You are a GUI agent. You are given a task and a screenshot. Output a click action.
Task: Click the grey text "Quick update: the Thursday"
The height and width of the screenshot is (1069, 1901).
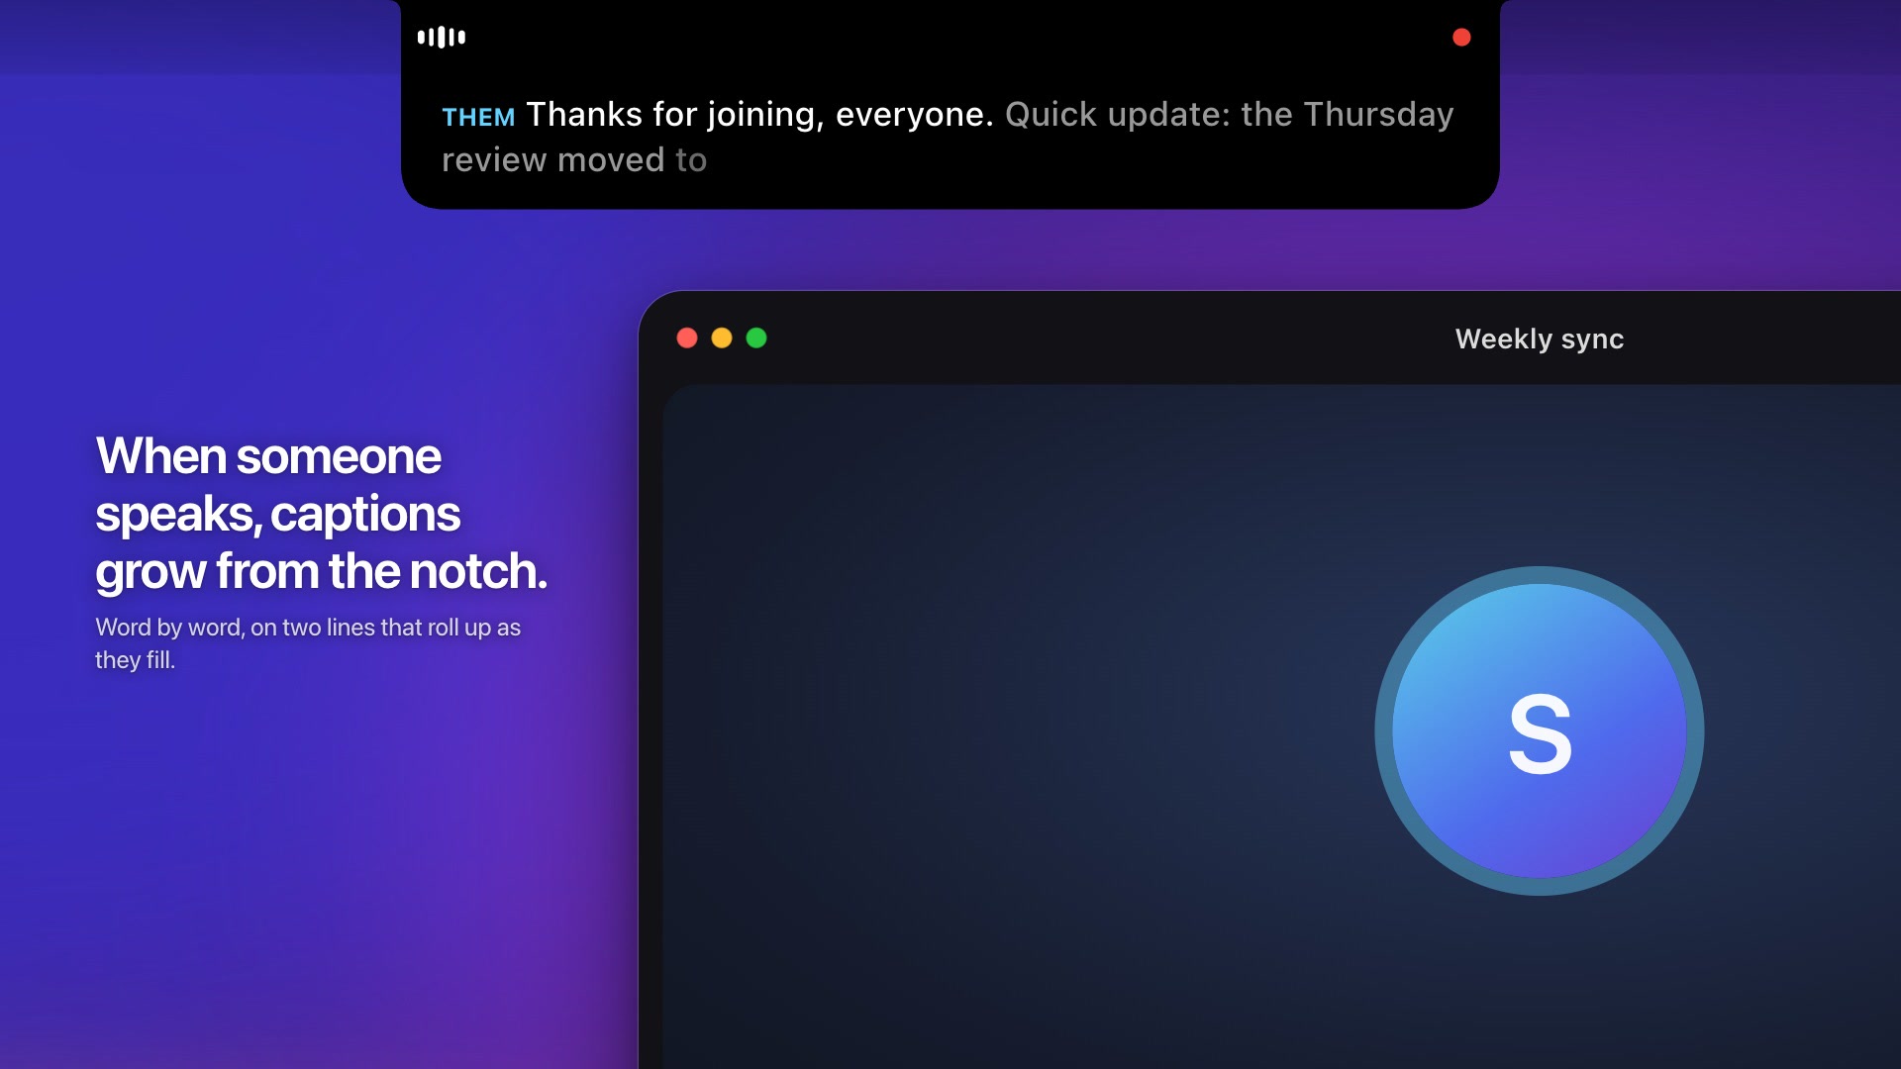[1229, 115]
